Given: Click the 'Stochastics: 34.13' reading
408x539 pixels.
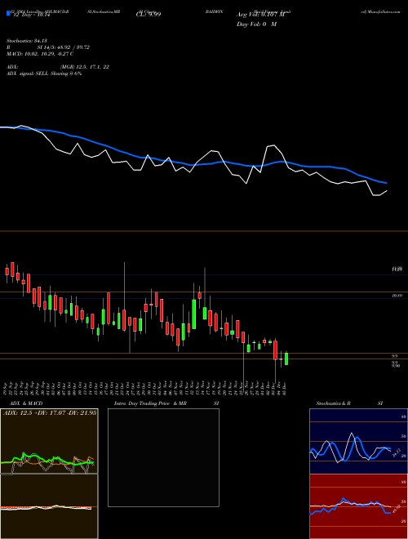Looking at the screenshot, I should point(25,41).
